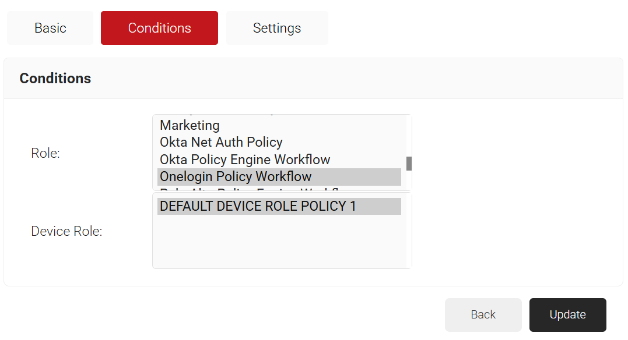Click the Conditions panel heading

(55, 79)
